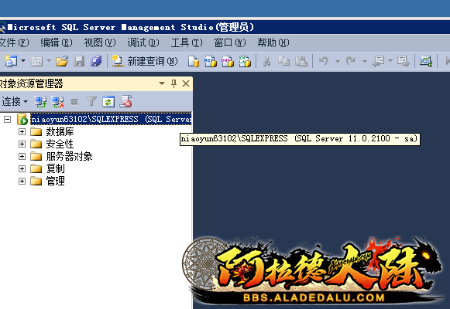This screenshot has height=309, width=450.
Task: Click the Disconnect server icon
Action: pyautogui.click(x=57, y=101)
